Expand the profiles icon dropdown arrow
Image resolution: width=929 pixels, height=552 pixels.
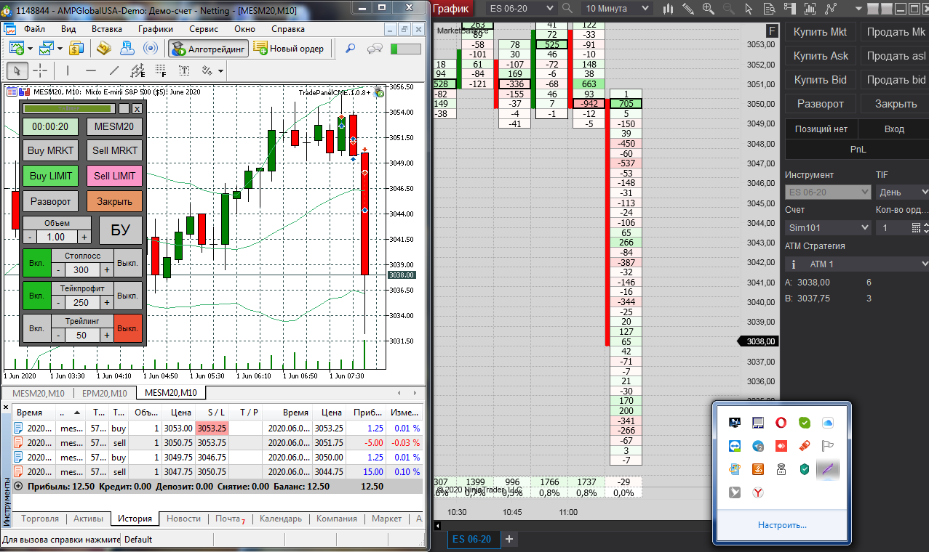tap(60, 49)
